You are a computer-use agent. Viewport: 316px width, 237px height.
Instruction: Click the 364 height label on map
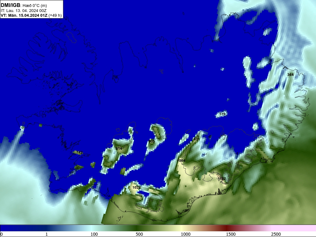click(290, 75)
